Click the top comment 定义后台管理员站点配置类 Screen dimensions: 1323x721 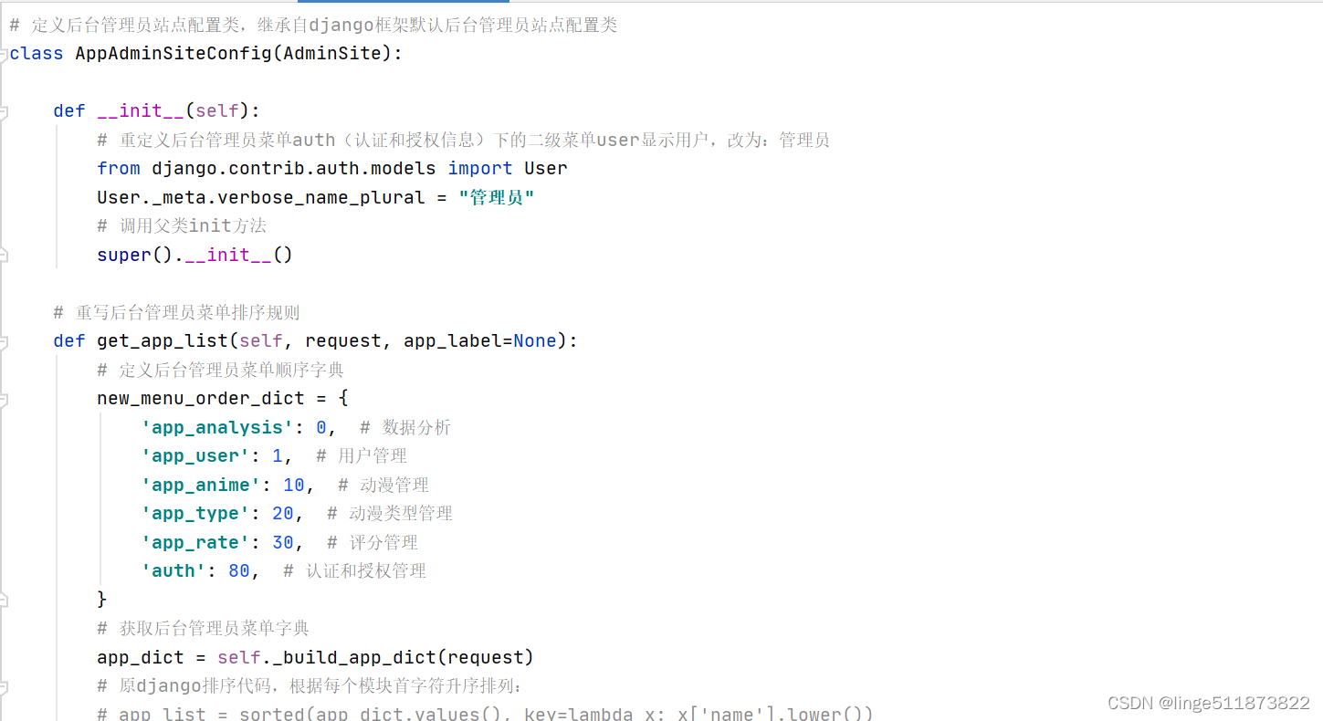(313, 26)
